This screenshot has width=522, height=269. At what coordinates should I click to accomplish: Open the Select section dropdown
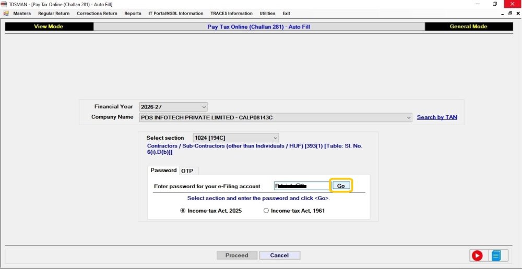236,138
